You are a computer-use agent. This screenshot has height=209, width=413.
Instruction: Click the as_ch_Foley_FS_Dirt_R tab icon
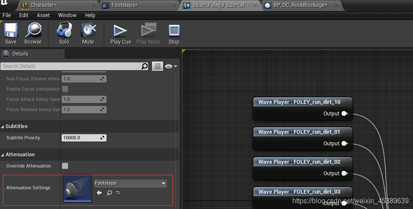[187, 5]
